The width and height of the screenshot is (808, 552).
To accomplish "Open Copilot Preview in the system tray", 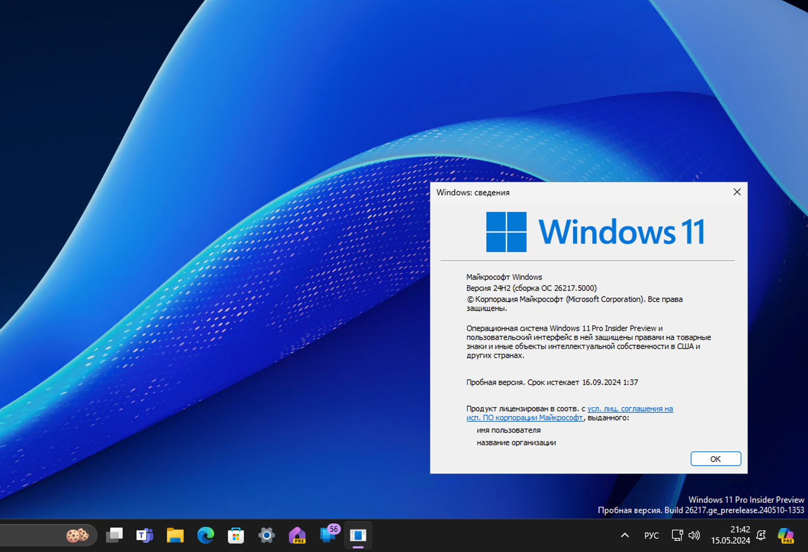I will tap(785, 535).
